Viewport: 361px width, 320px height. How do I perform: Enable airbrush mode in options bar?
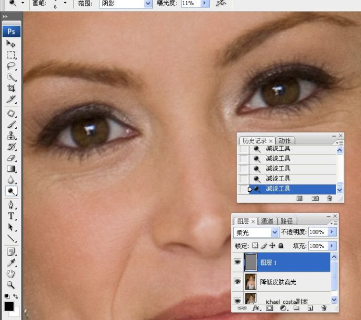(x=221, y=3)
